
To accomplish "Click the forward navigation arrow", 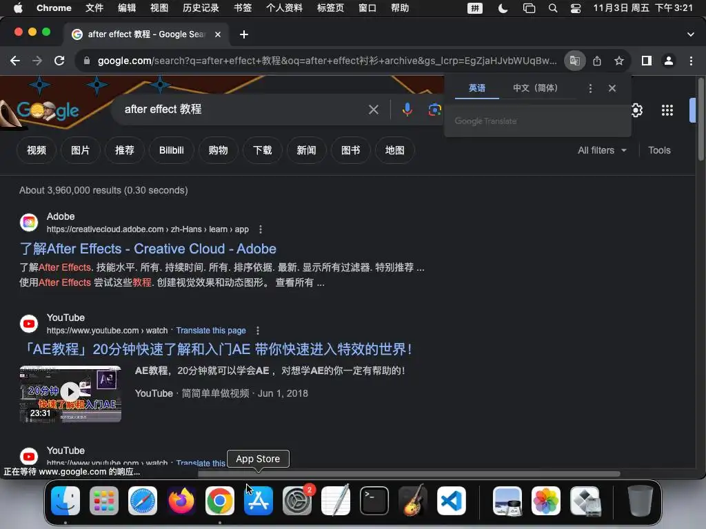I will pyautogui.click(x=37, y=61).
